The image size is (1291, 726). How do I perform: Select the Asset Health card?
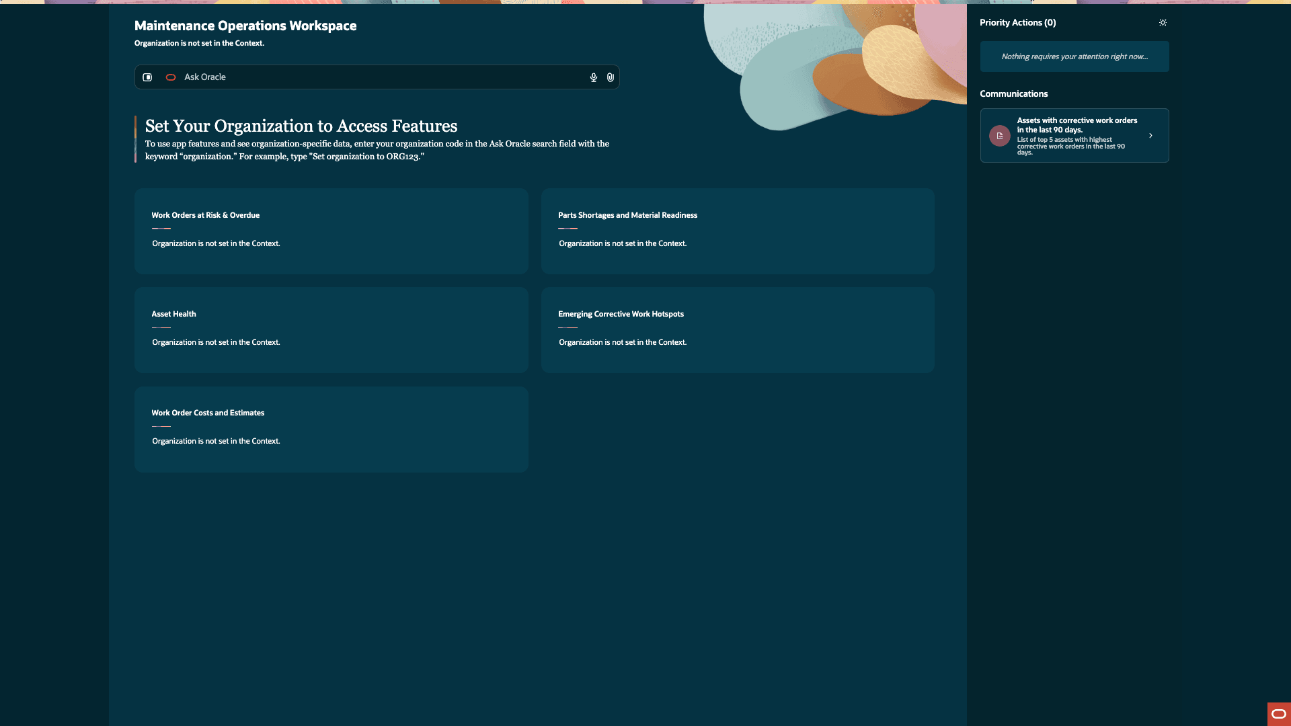point(331,329)
